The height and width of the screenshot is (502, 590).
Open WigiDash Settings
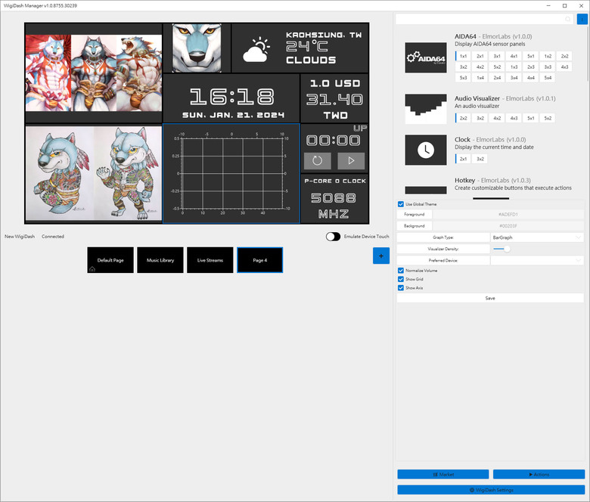pyautogui.click(x=491, y=490)
